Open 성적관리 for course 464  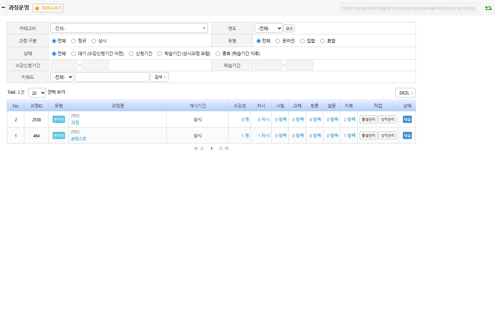[387, 135]
